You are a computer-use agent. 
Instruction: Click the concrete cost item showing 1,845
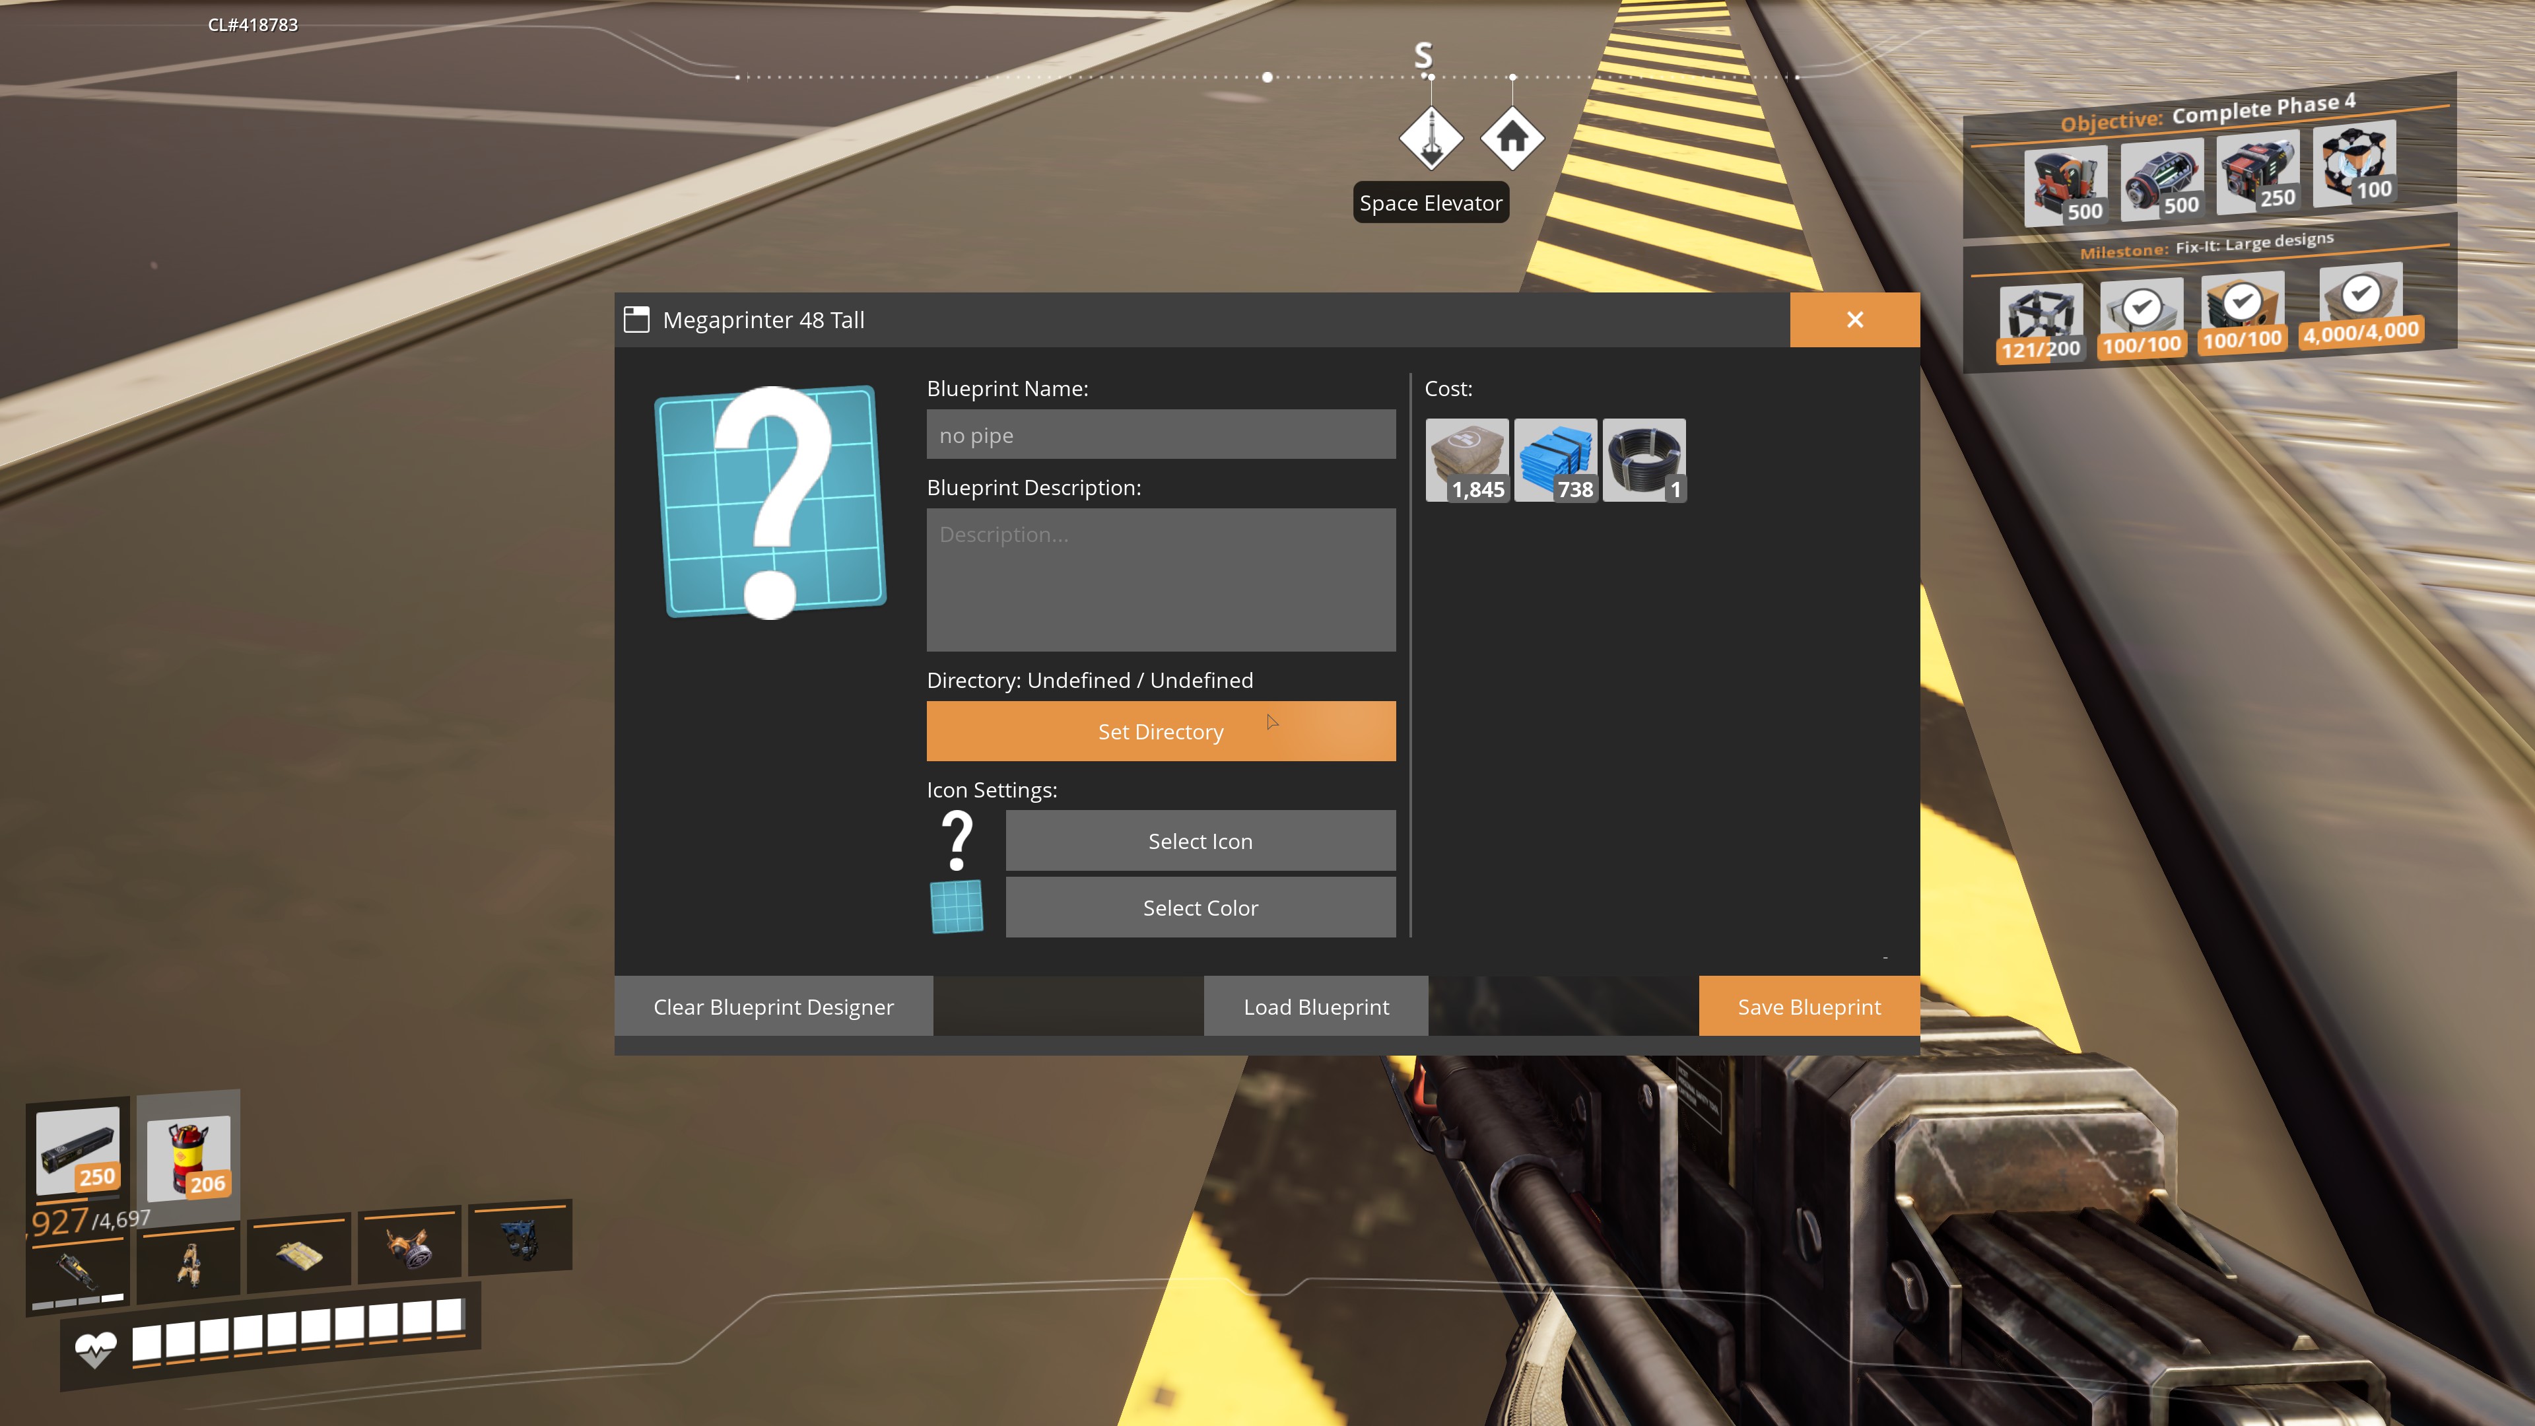coord(1466,459)
